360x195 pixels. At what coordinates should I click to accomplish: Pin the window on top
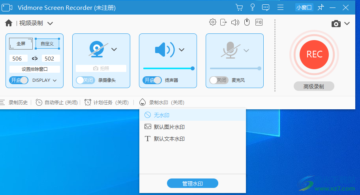coord(321,7)
